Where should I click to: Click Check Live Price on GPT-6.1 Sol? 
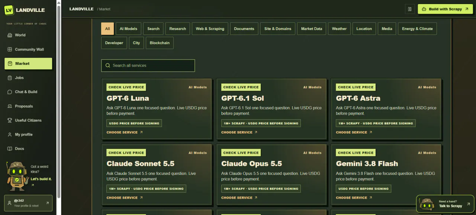[241, 87]
